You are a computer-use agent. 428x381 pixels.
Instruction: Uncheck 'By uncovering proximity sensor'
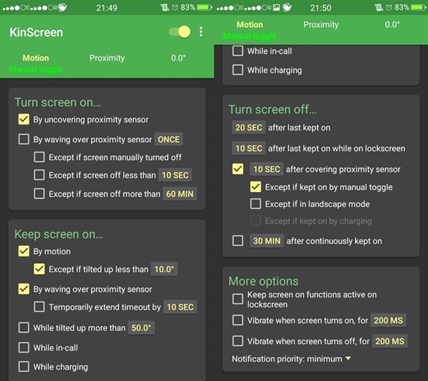point(24,119)
